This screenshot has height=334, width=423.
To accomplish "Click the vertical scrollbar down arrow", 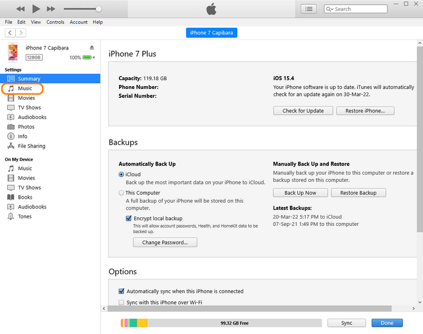I will coord(420,302).
